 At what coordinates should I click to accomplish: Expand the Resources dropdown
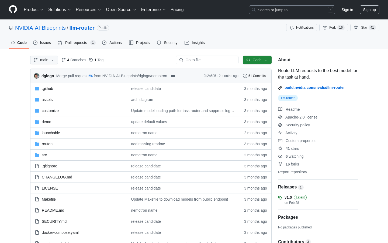tap(88, 10)
